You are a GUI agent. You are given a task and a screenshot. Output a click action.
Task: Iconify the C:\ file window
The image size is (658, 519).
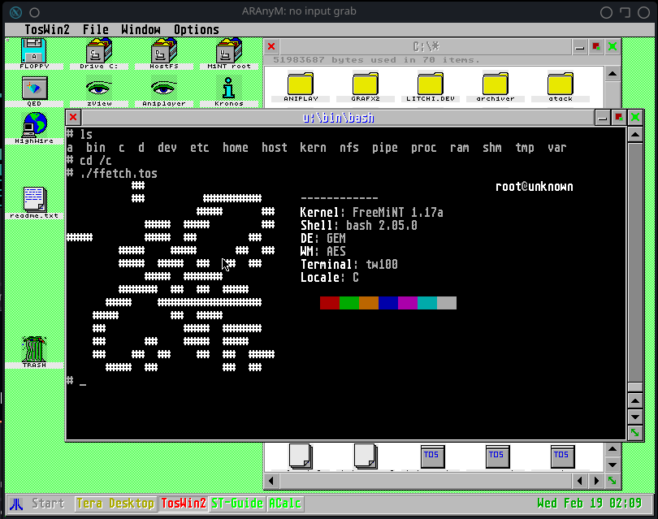[x=579, y=46]
